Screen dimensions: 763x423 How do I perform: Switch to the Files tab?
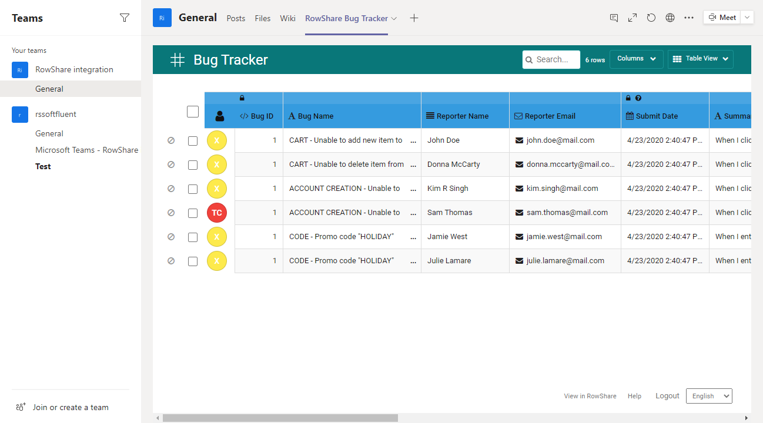[263, 18]
